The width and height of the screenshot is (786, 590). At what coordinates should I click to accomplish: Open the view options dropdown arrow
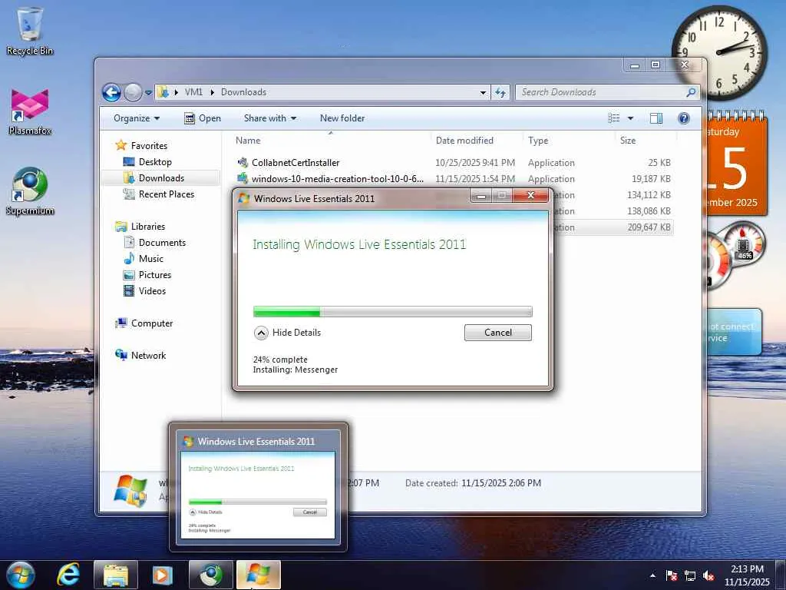point(631,118)
